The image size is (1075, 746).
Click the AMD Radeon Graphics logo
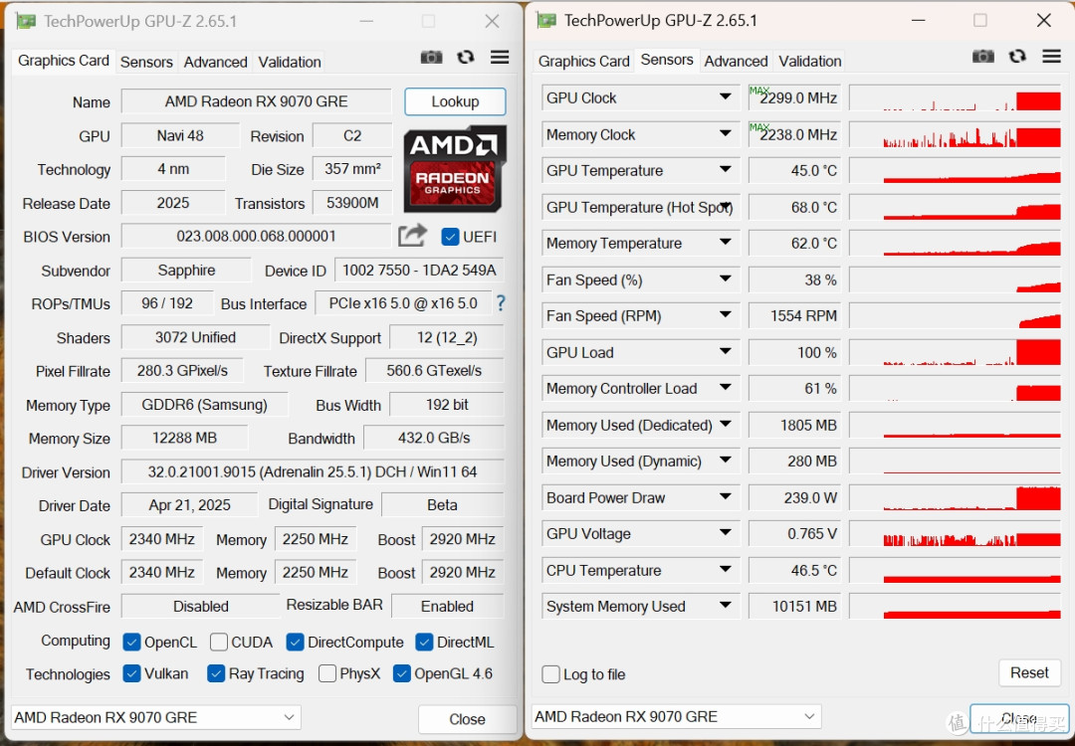[455, 169]
